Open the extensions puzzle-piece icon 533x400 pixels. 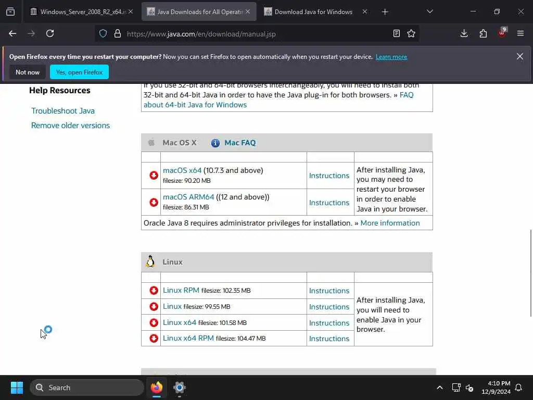[x=483, y=33]
